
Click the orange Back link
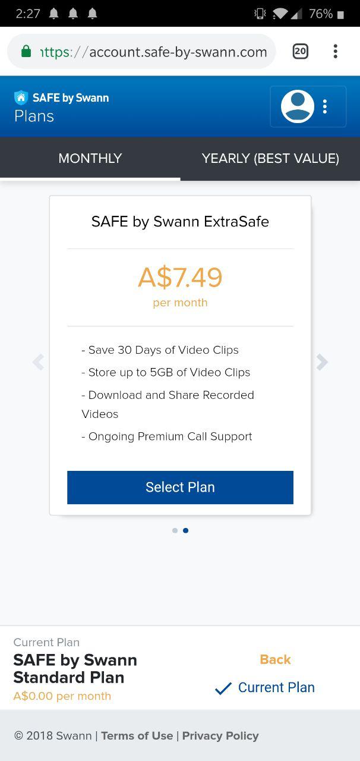tap(275, 659)
